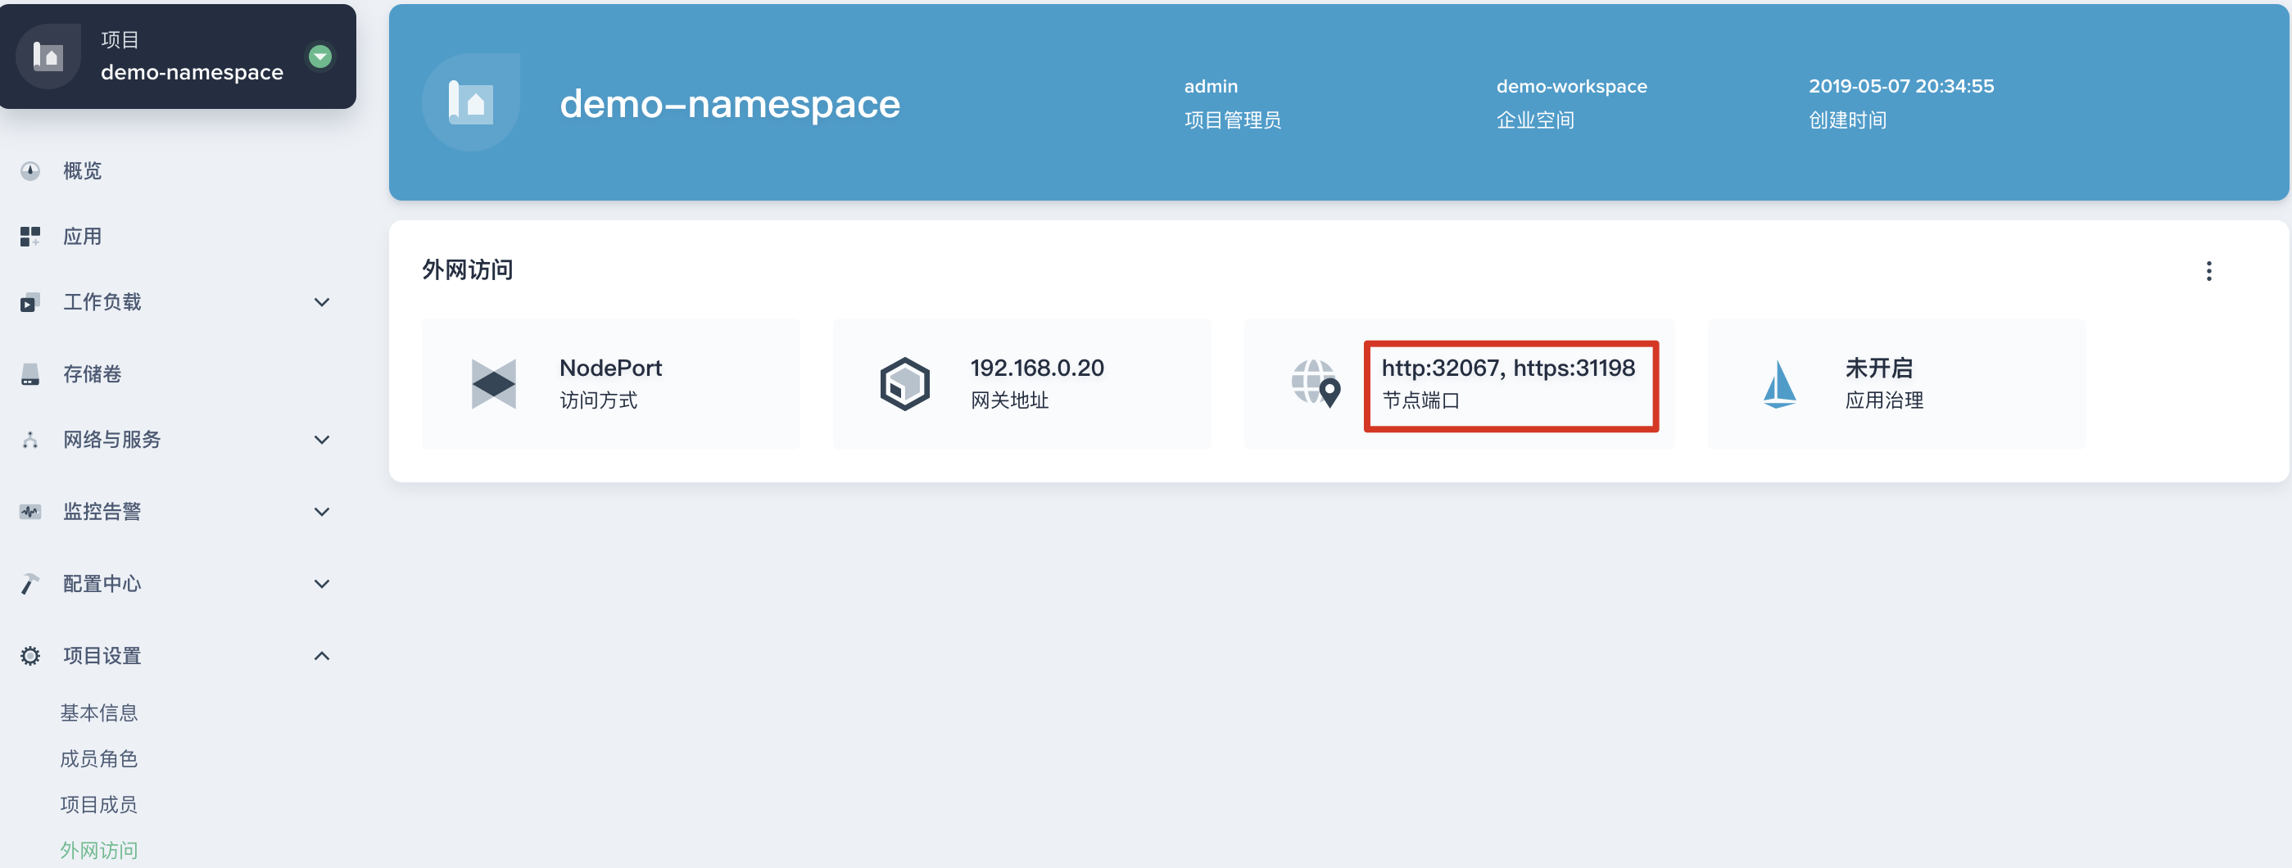Open the 网络与服务 menu item
The image size is (2292, 868).
pyautogui.click(x=111, y=441)
